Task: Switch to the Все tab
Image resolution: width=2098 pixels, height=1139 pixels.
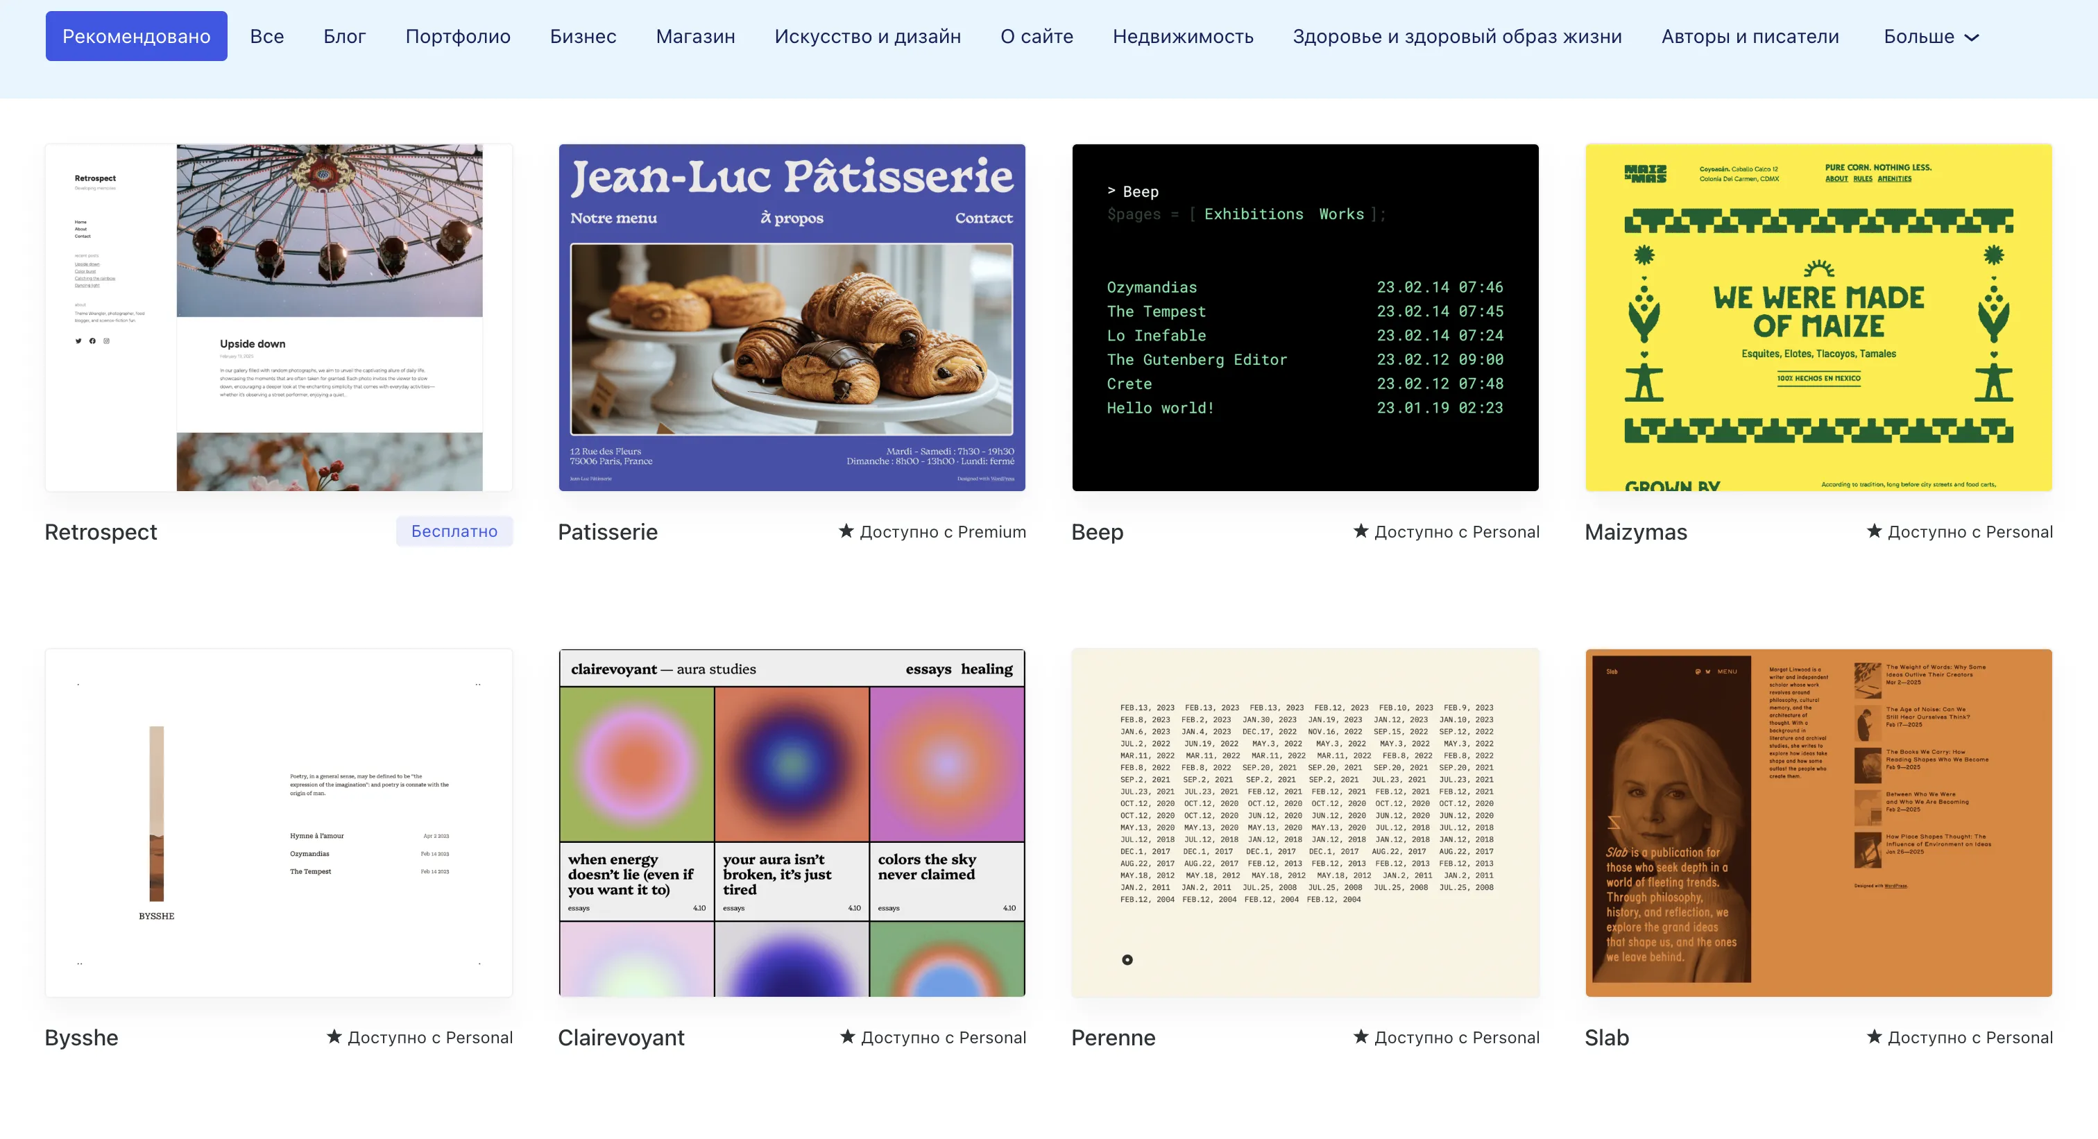Action: point(267,36)
